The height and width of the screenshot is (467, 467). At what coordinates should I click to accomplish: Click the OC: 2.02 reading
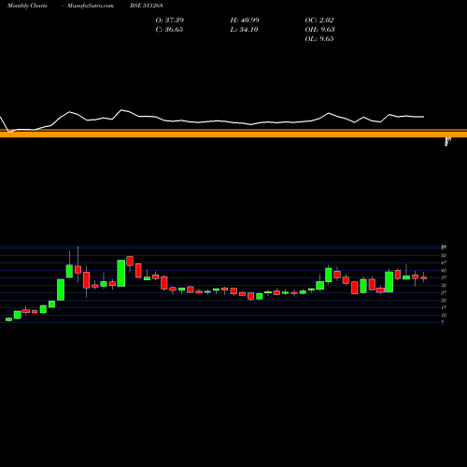319,20
